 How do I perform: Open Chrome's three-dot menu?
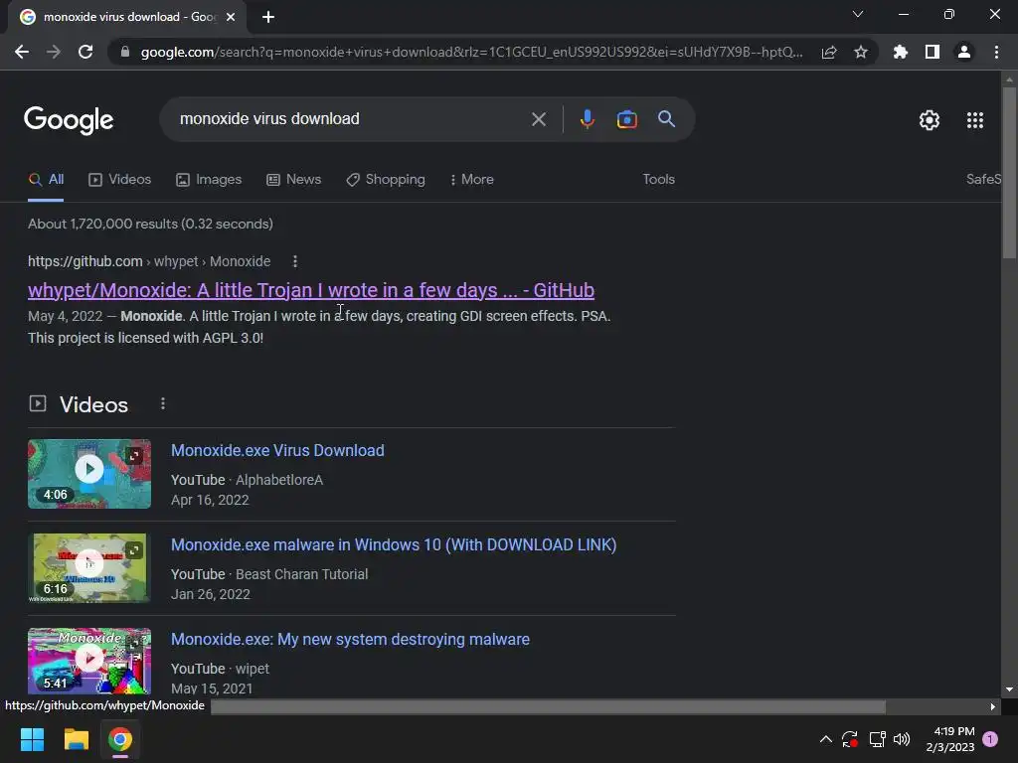[996, 52]
